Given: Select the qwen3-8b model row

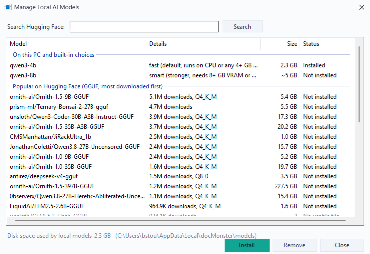Looking at the screenshot, I should point(181,75).
